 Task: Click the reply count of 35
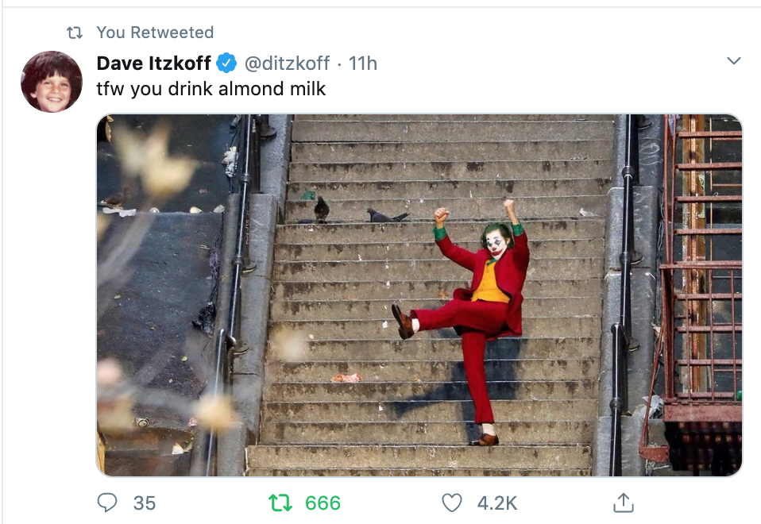145,503
